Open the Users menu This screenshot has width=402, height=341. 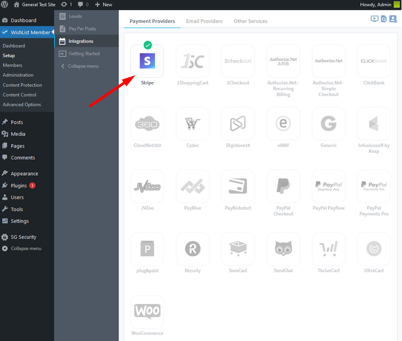coord(27,197)
